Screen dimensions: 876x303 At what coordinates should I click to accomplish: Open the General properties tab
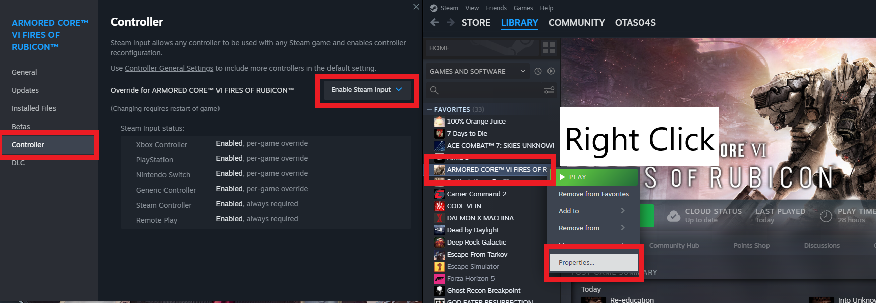(x=24, y=72)
